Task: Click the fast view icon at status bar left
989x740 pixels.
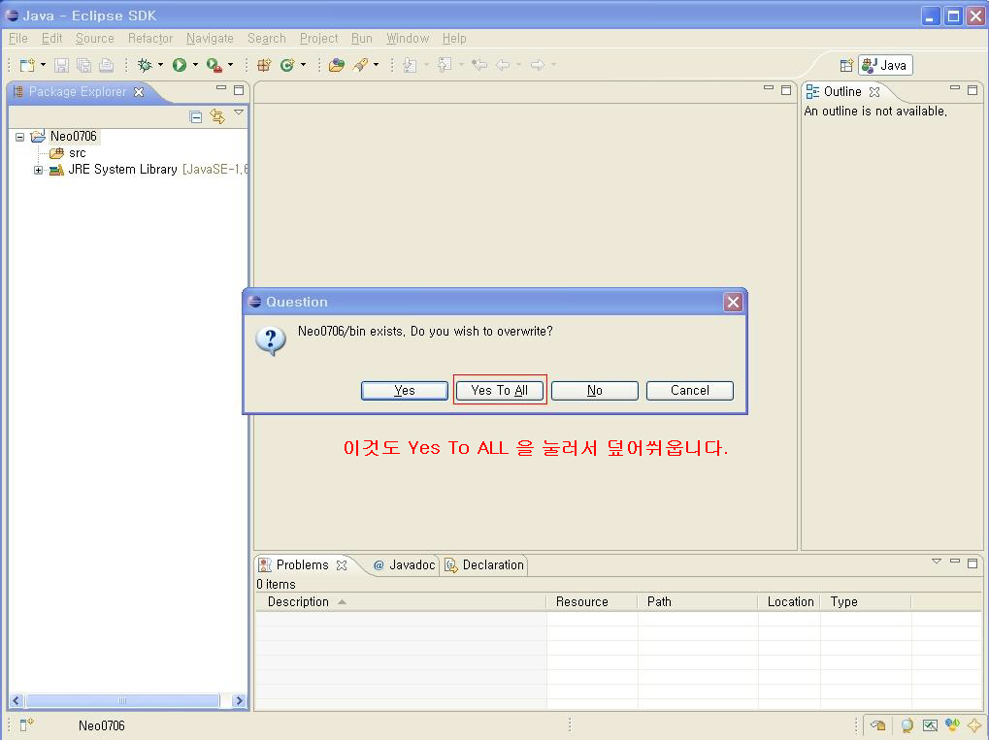Action: tap(26, 725)
